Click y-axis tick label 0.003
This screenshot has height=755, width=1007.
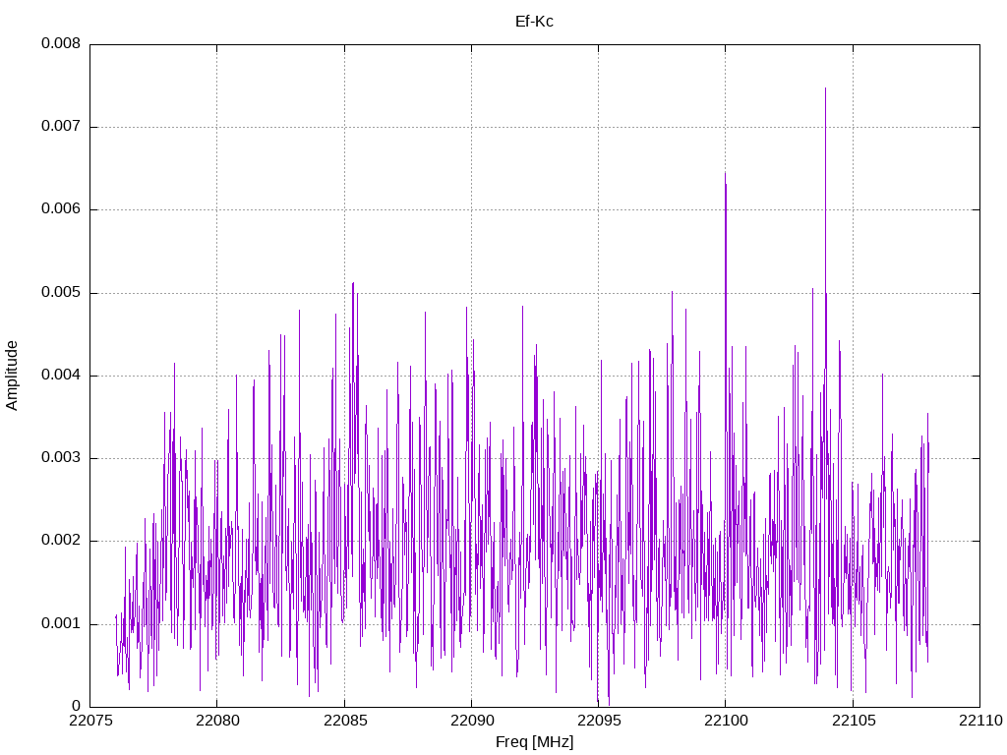pos(61,457)
